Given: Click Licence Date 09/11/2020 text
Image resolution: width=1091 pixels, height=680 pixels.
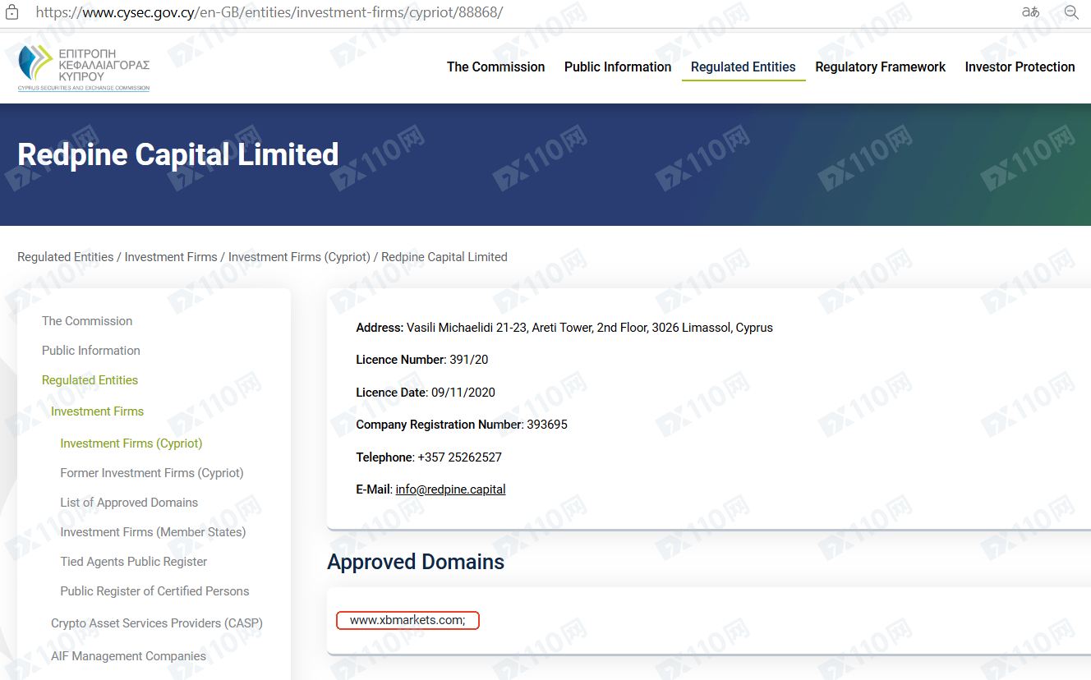Looking at the screenshot, I should [x=426, y=393].
